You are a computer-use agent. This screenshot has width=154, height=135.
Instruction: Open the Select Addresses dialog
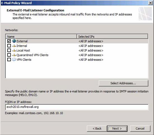tap(123, 83)
